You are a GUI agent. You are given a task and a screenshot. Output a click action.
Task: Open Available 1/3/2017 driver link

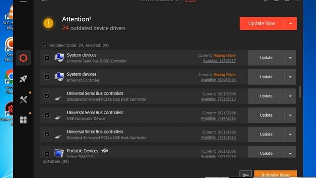tap(219, 61)
